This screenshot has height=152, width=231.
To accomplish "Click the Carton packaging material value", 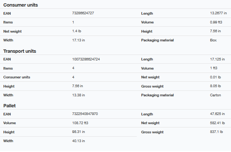I will [216, 95].
